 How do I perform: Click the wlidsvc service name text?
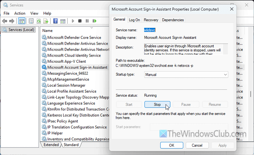coord(149,30)
